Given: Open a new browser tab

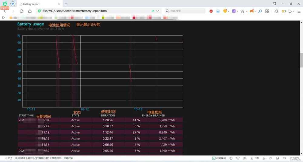Looking at the screenshot, I should [66, 4].
